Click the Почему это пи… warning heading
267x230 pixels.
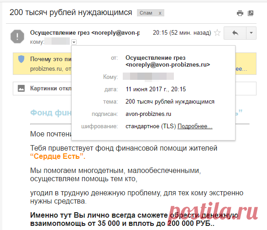pos(51,59)
